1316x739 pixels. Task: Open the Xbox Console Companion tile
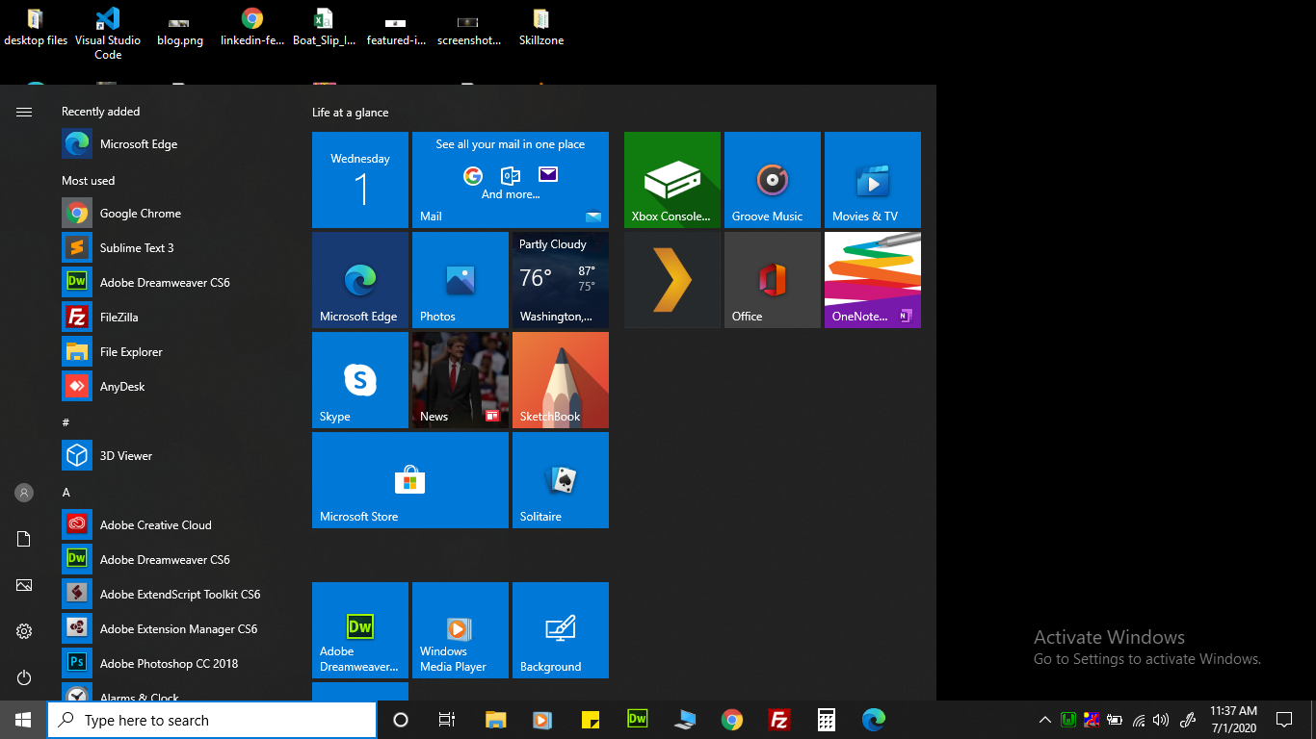[671, 180]
